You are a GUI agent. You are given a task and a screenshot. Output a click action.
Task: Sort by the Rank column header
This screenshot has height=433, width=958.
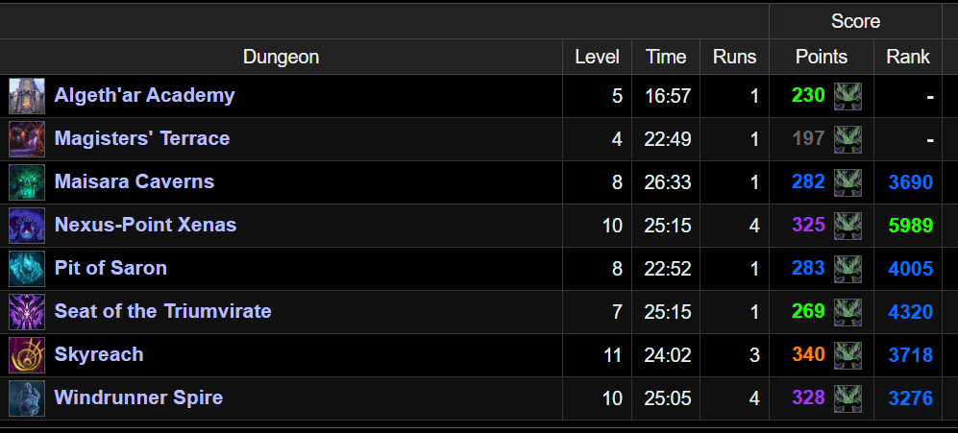tap(908, 57)
